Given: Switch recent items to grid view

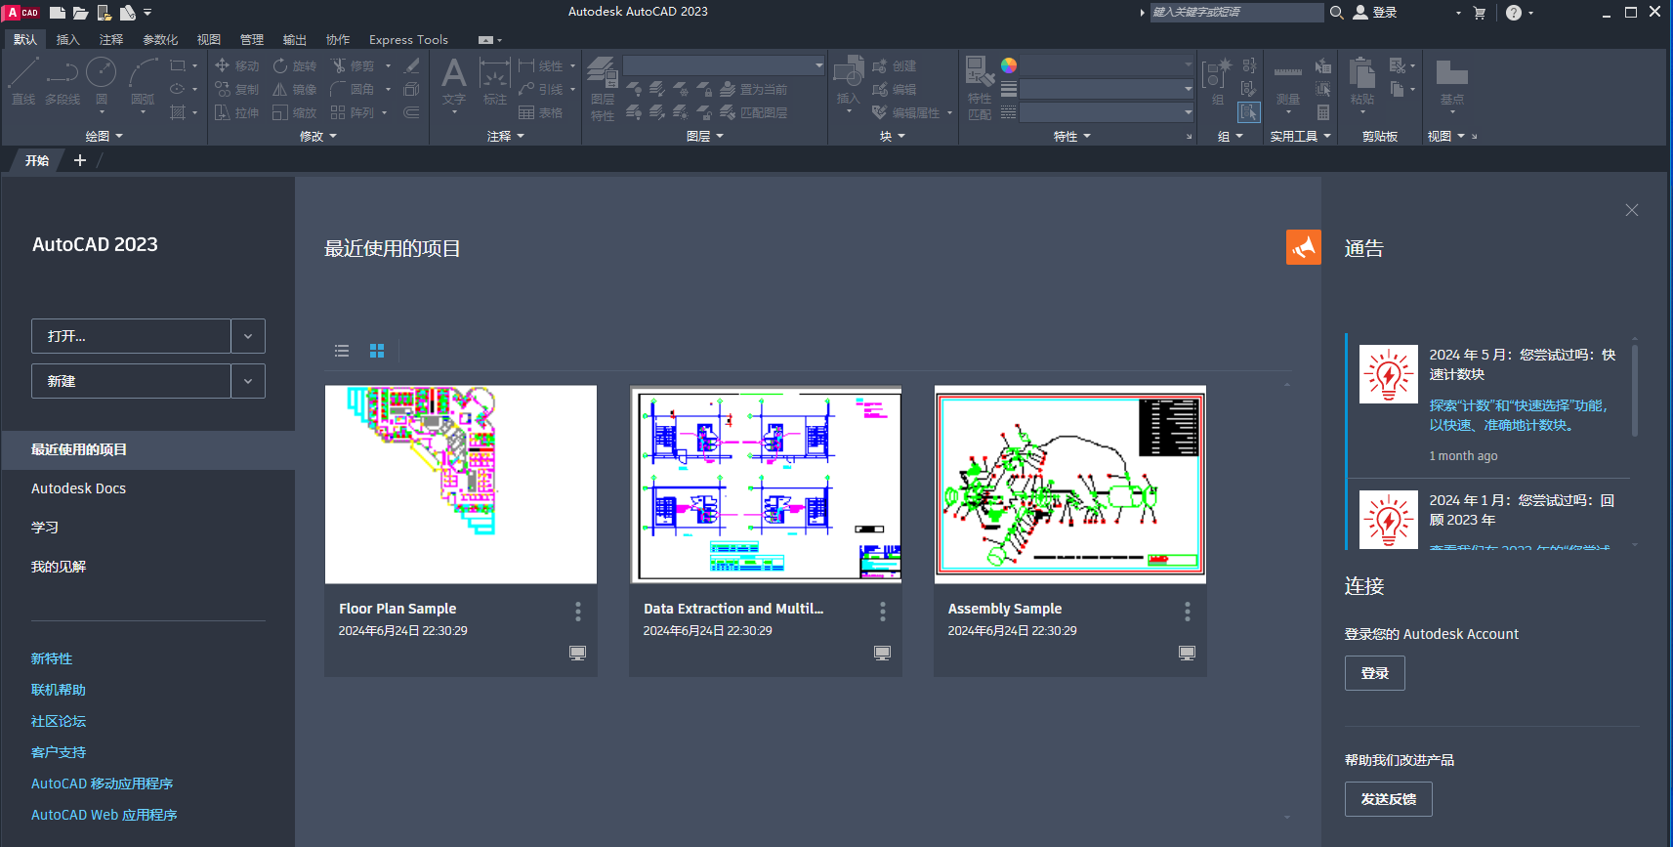Looking at the screenshot, I should tap(377, 351).
